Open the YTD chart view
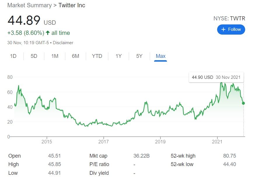This screenshot has width=258, height=180. click(97, 56)
